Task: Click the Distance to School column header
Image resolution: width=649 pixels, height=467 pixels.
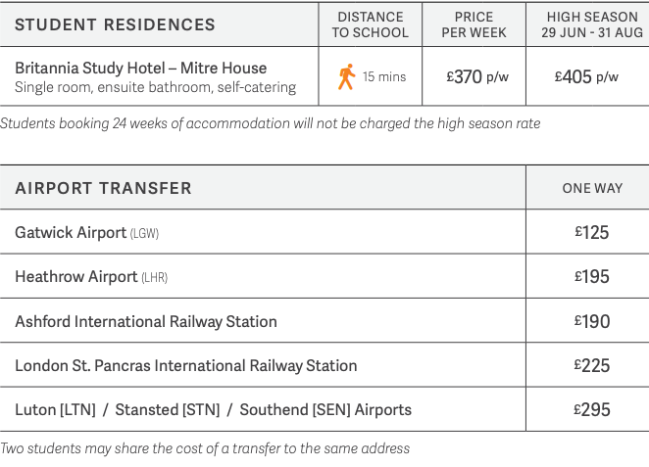Action: pos(371,24)
